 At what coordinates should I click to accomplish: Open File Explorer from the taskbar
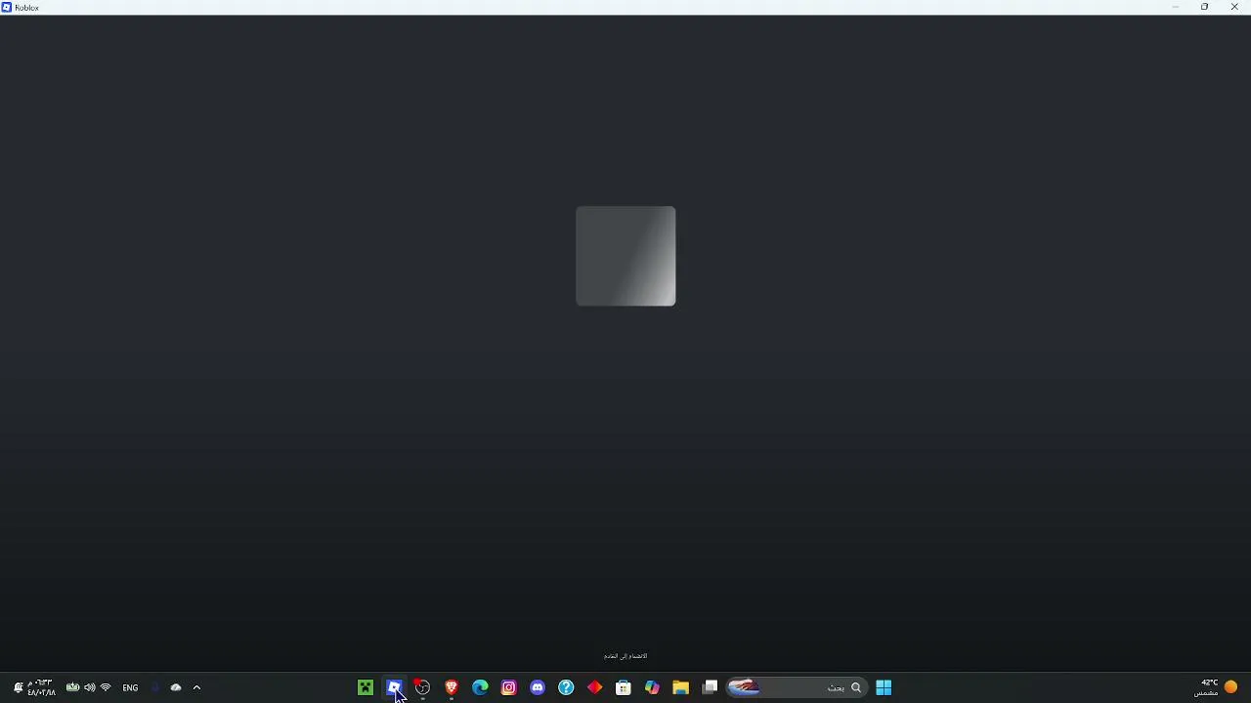pyautogui.click(x=680, y=687)
